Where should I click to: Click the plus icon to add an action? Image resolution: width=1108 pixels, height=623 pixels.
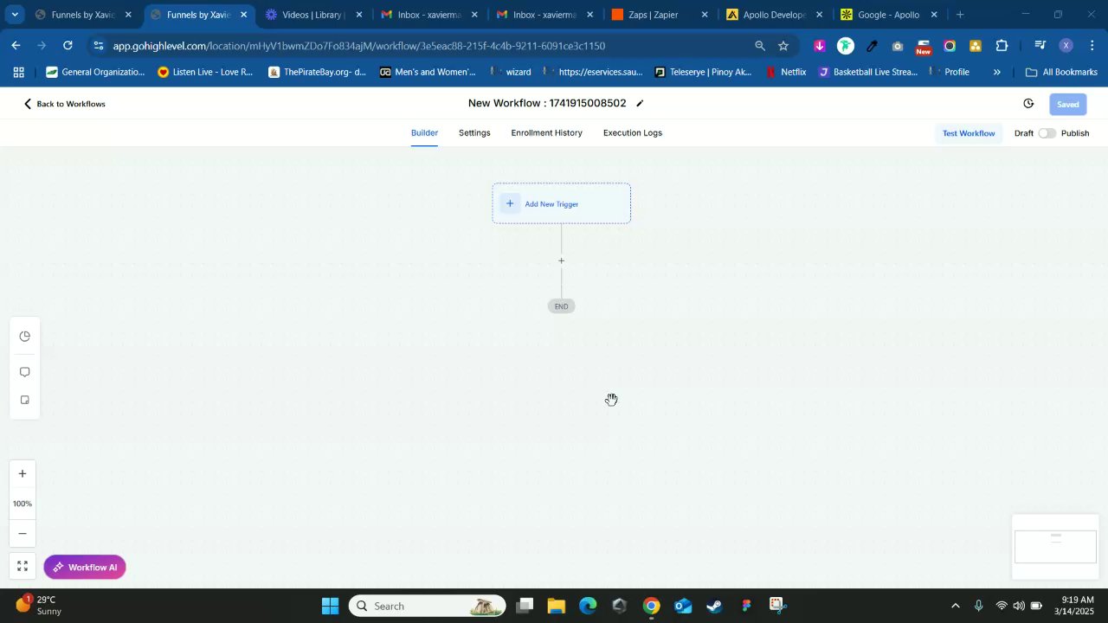(x=561, y=260)
